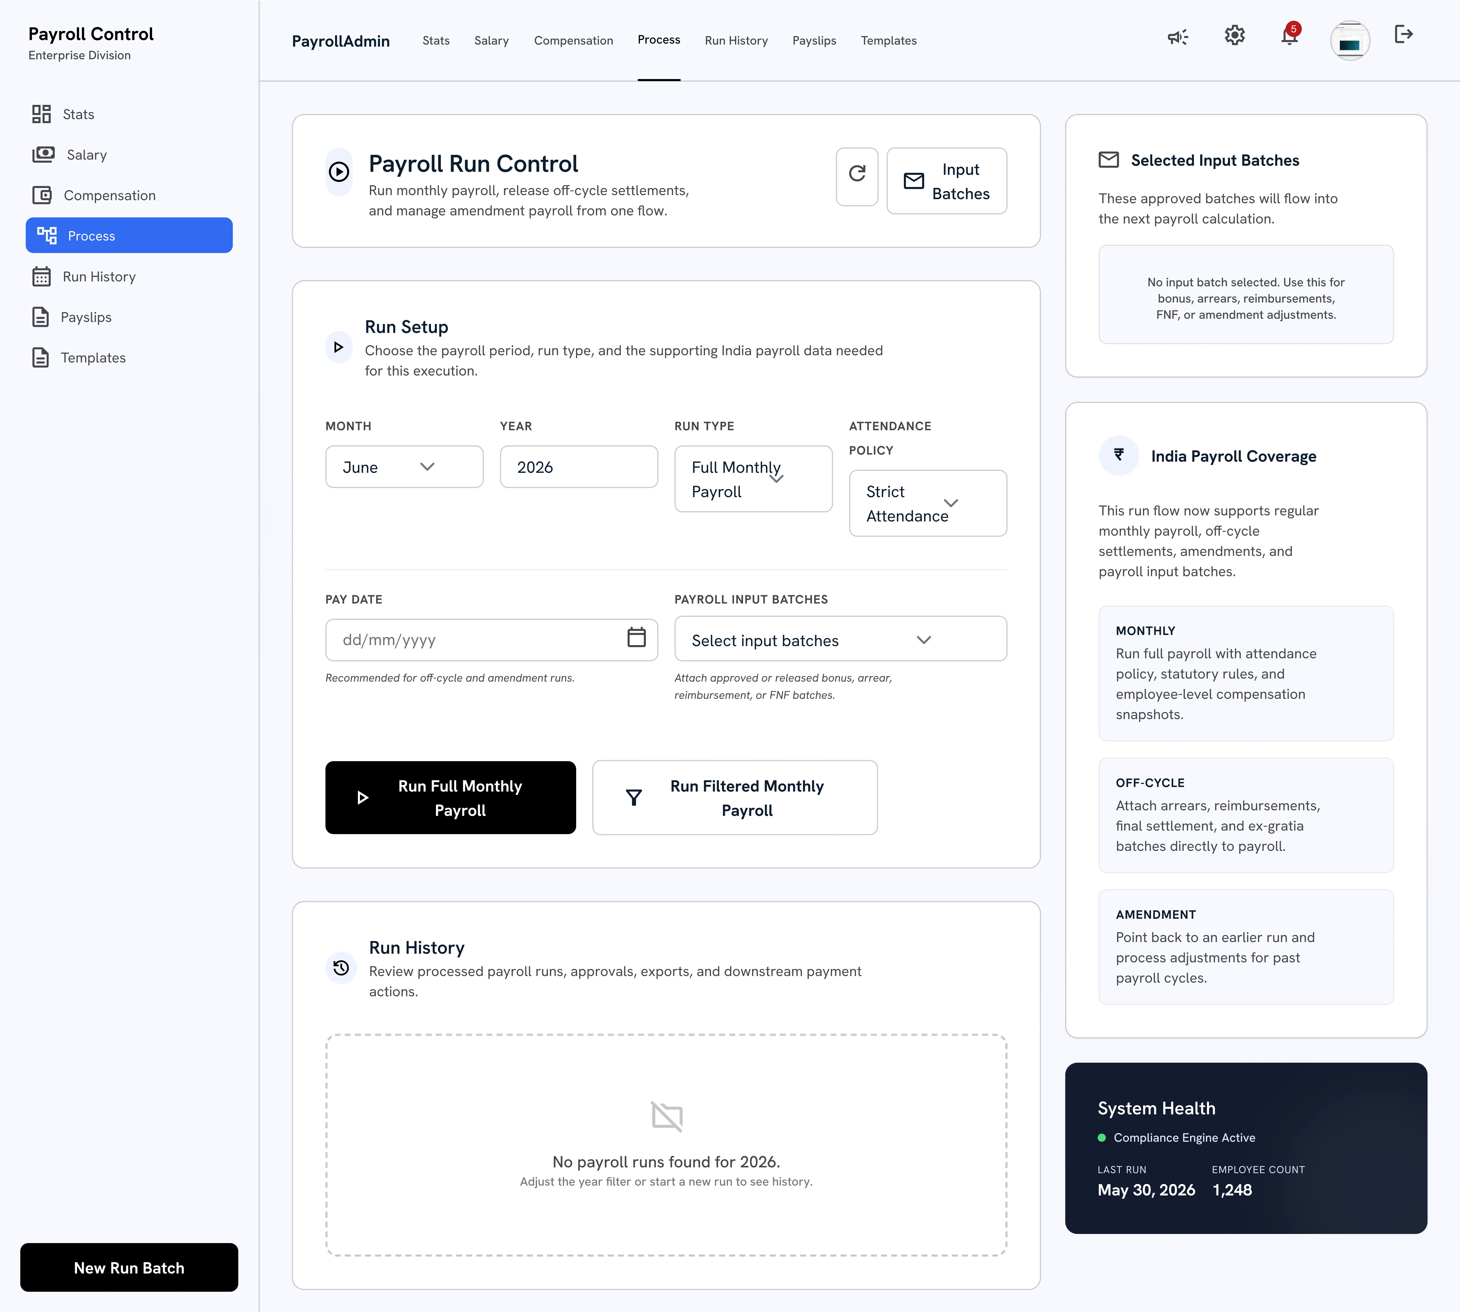The height and width of the screenshot is (1312, 1460).
Task: Click the Payroll Run Control play-circle icon
Action: coord(339,172)
